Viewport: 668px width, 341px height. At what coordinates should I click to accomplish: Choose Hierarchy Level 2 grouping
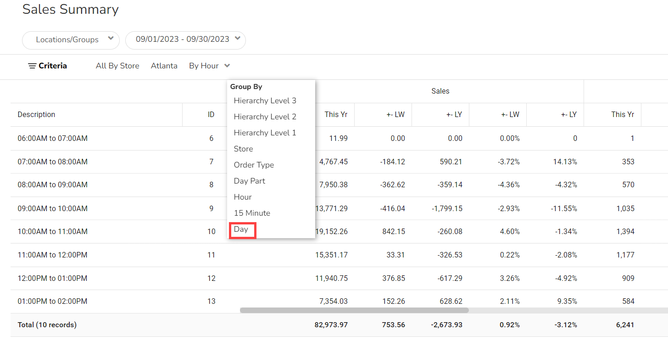point(265,117)
